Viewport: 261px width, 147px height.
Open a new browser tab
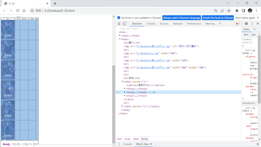[x=55, y=4]
